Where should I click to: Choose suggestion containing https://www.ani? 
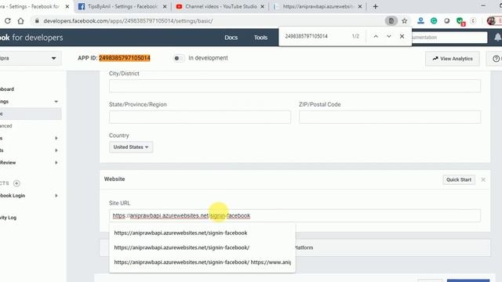[202, 262]
